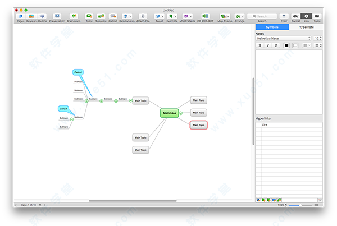Launch Brainstorm mode
The image size is (337, 226).
click(x=74, y=16)
